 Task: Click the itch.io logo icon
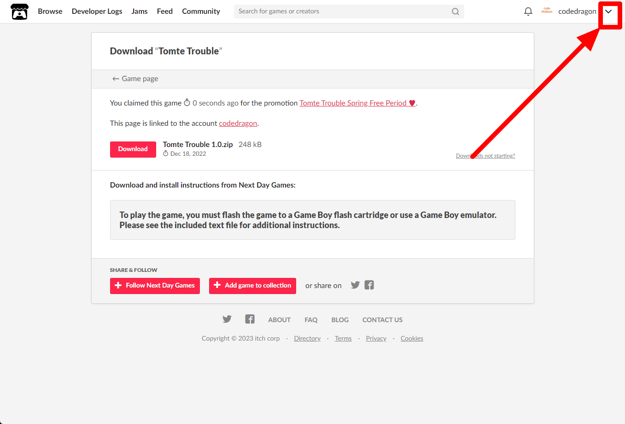tap(19, 12)
